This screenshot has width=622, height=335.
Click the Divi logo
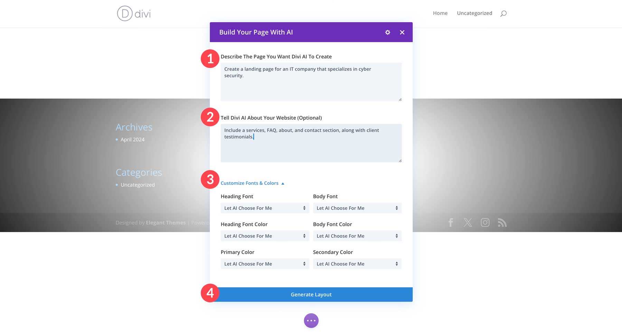click(134, 14)
